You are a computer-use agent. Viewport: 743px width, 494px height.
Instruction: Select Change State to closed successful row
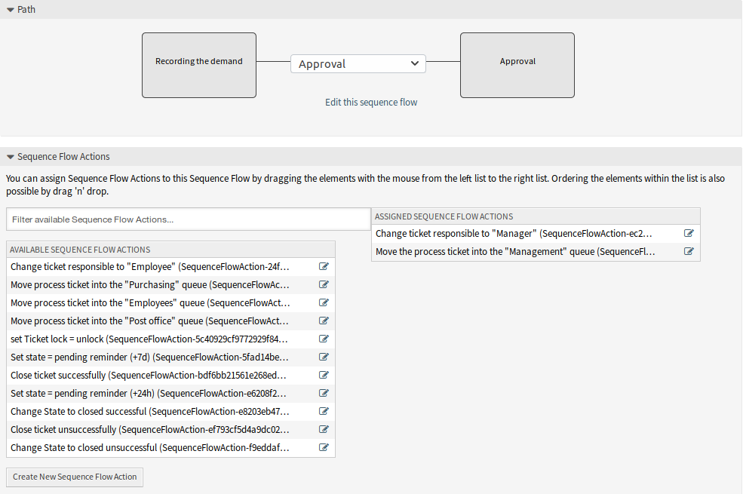pos(170,411)
